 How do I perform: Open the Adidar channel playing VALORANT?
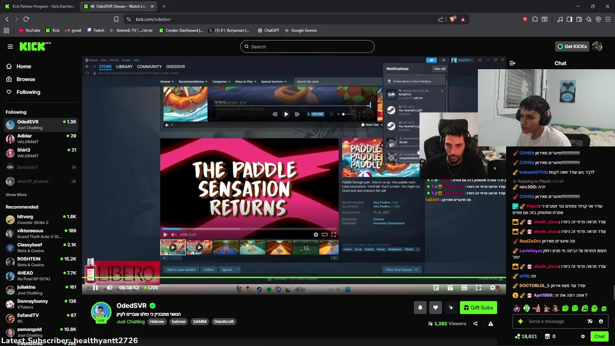40,139
